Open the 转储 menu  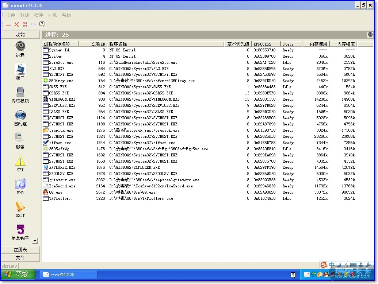point(24,15)
